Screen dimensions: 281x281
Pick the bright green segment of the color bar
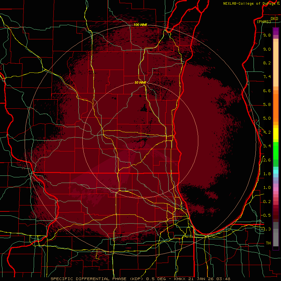click(x=276, y=150)
